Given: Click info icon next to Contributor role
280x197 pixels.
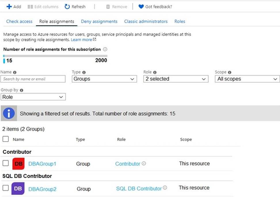Looking at the screenshot, I should 144,163.
